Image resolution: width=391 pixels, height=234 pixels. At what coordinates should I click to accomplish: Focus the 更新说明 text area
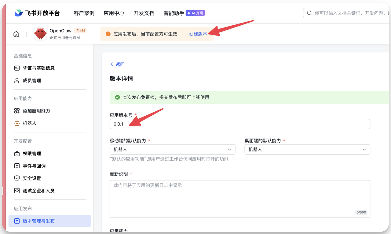coord(240,199)
